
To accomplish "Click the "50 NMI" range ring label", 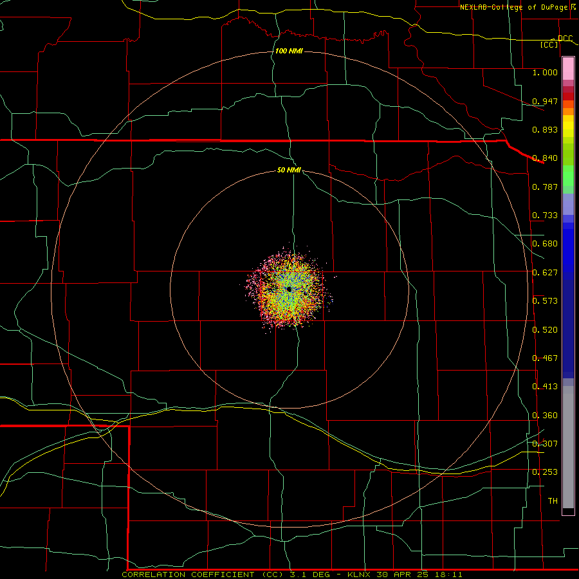I will click(x=289, y=170).
